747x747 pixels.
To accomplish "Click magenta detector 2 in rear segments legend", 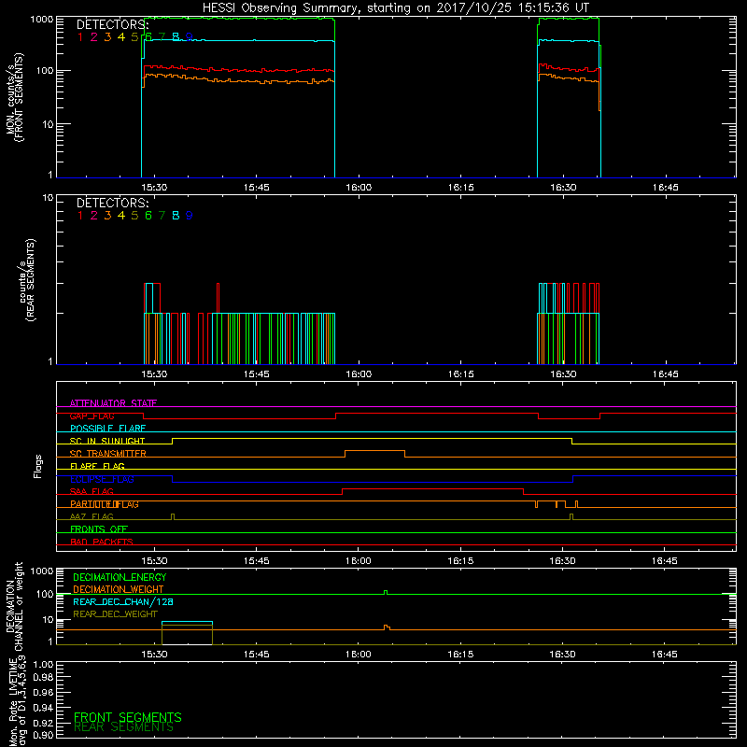I will (x=94, y=216).
